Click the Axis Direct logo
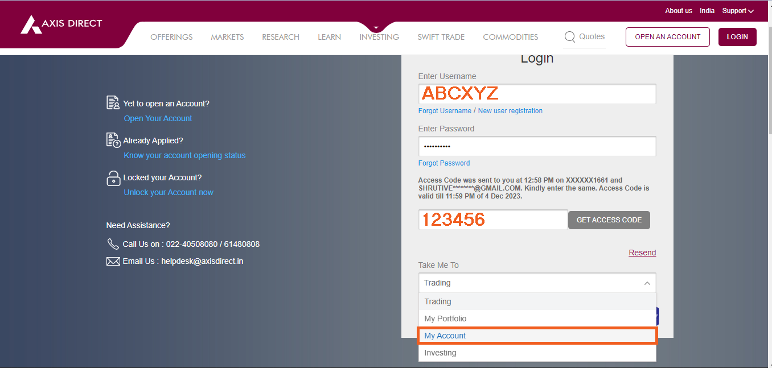772x368 pixels. coord(61,24)
